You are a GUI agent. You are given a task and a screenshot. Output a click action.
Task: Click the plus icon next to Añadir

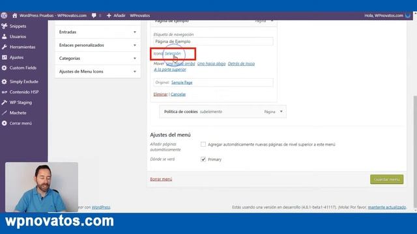(x=109, y=16)
